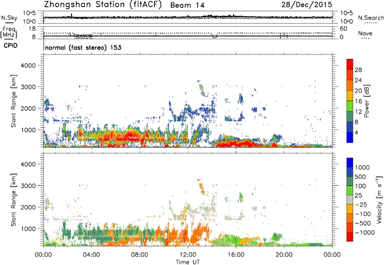384x265 pixels.
Task: Click '1000' on the Velocity colorbar
Action: pyautogui.click(x=362, y=167)
